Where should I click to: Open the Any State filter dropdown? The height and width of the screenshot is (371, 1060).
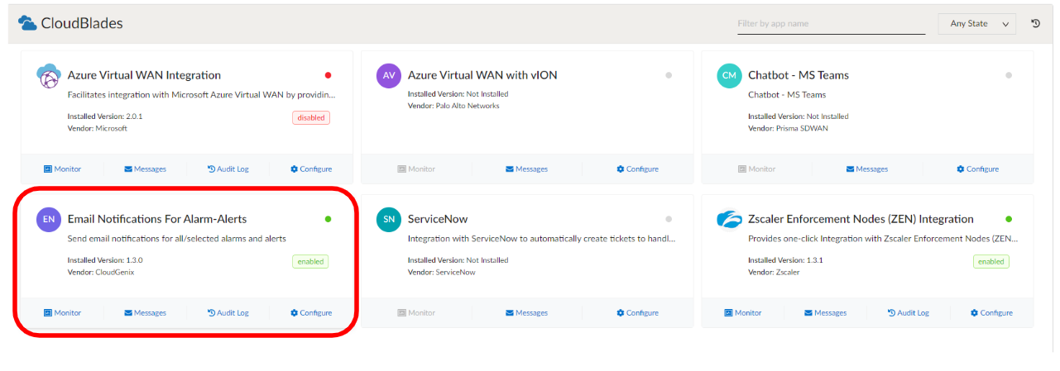tap(976, 23)
